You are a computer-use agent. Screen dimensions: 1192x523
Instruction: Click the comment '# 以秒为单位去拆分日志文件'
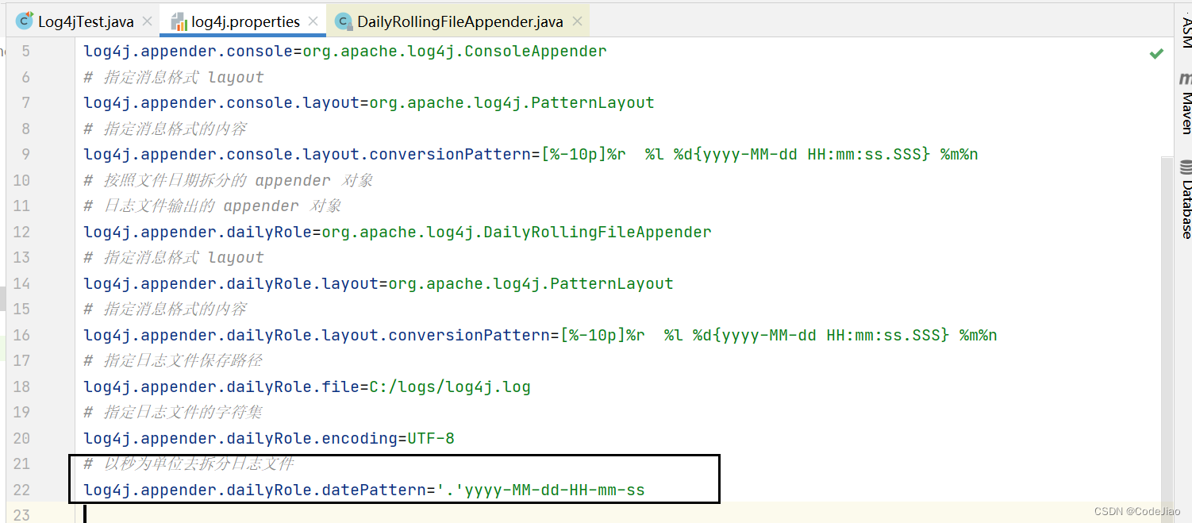(189, 463)
